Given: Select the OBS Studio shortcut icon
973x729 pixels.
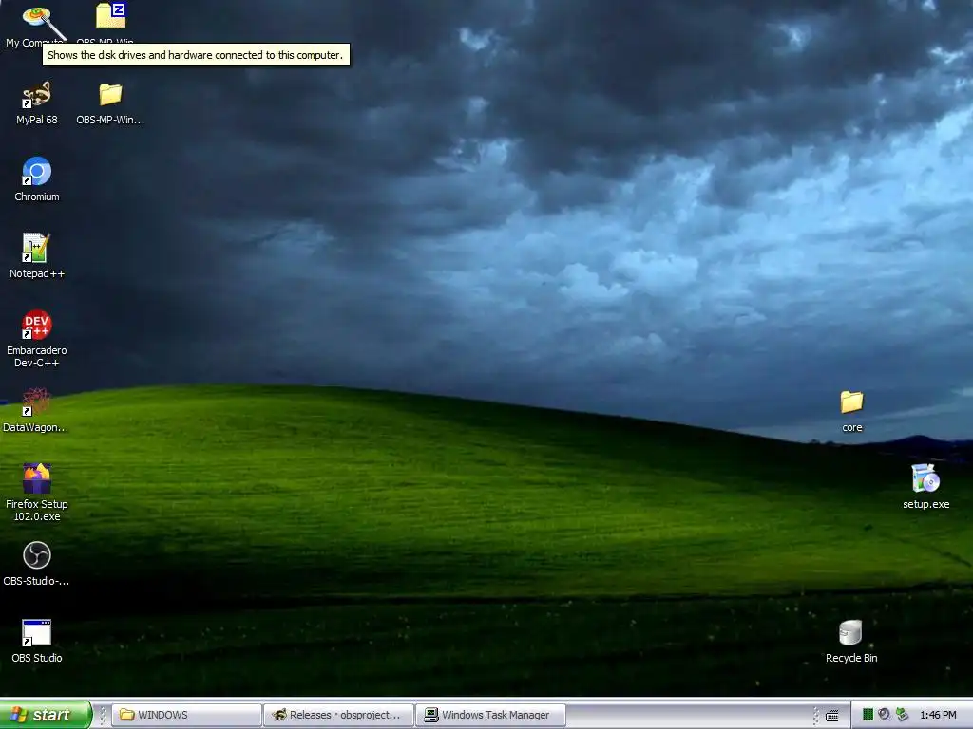Looking at the screenshot, I should tap(37, 632).
